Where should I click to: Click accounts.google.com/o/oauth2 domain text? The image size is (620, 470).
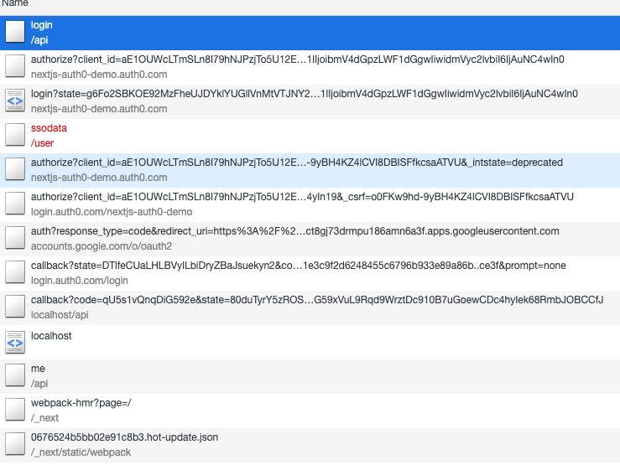[102, 246]
